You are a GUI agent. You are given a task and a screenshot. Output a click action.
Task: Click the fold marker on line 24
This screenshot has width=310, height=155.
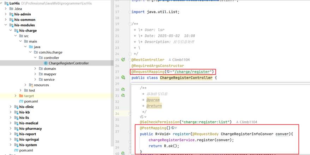[130, 54]
